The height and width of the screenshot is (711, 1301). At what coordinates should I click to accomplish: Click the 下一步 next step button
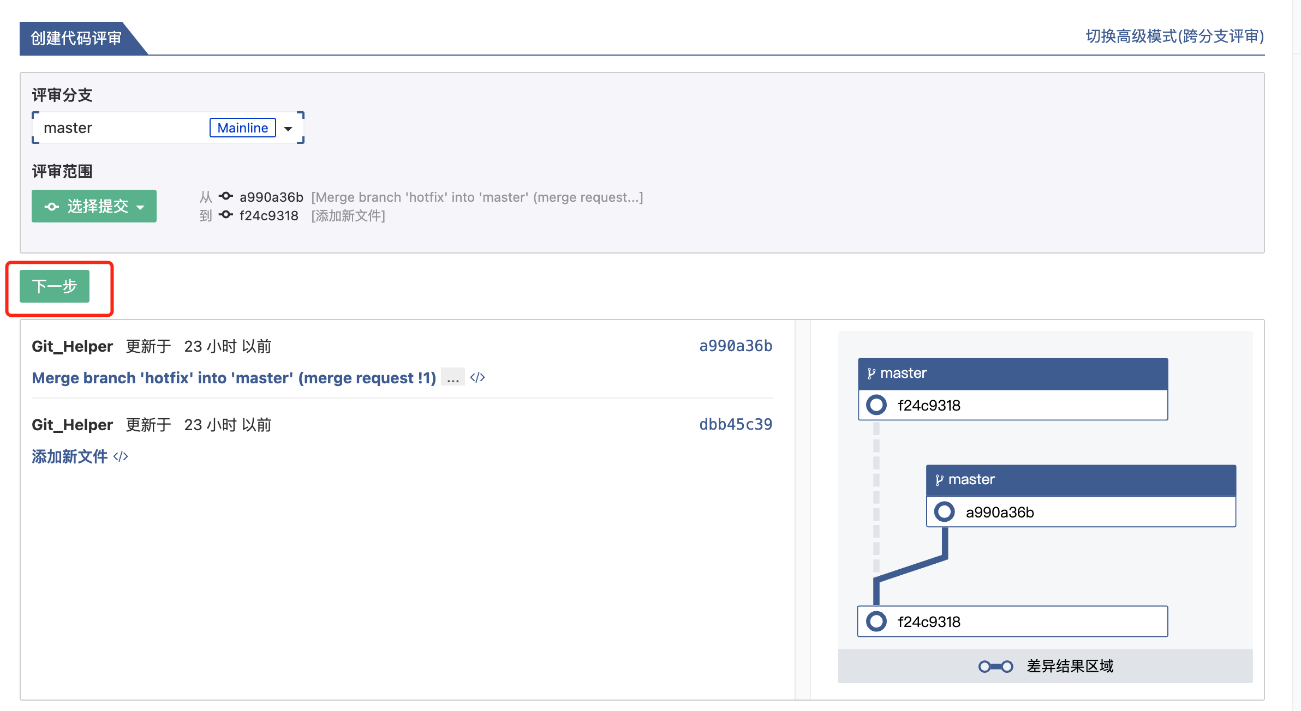coord(55,286)
